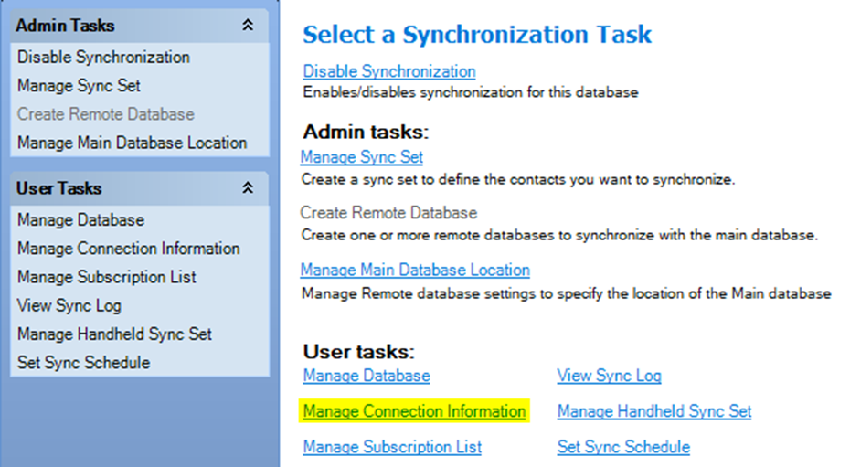Viewport: 850px width, 467px height.
Task: Select Disable Synchronization in Admin Tasks sidebar
Action: point(103,57)
